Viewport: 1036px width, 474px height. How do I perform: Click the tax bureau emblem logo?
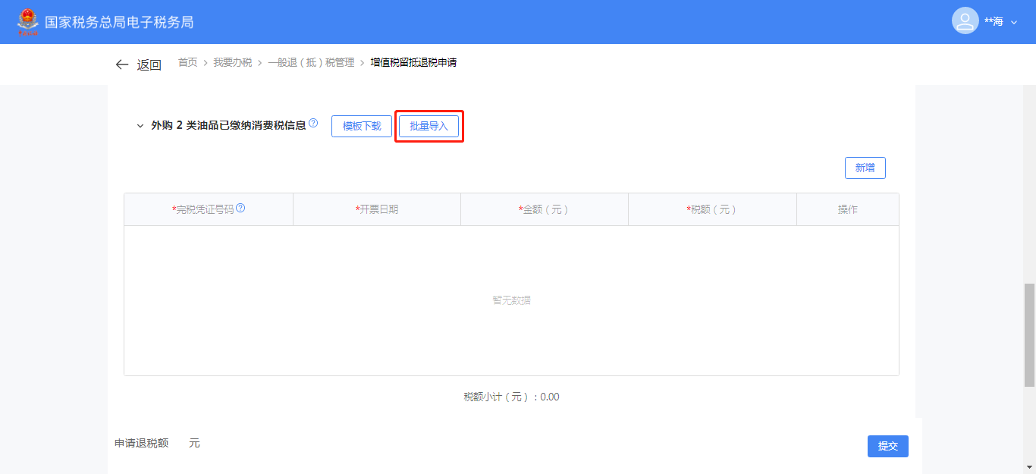click(27, 22)
